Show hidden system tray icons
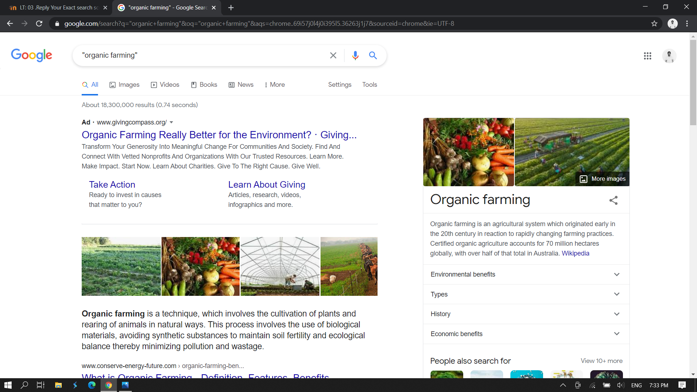Image resolution: width=697 pixels, height=392 pixels. click(563, 385)
